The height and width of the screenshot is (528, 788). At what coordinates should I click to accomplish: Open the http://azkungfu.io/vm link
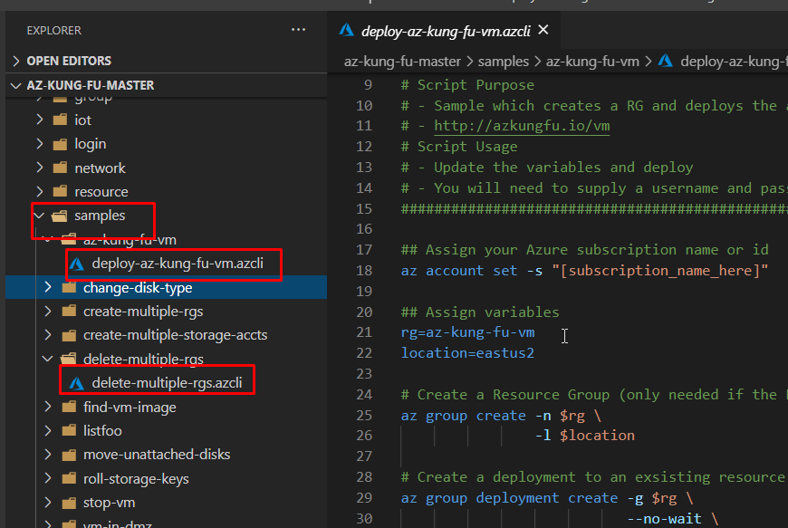pos(522,126)
